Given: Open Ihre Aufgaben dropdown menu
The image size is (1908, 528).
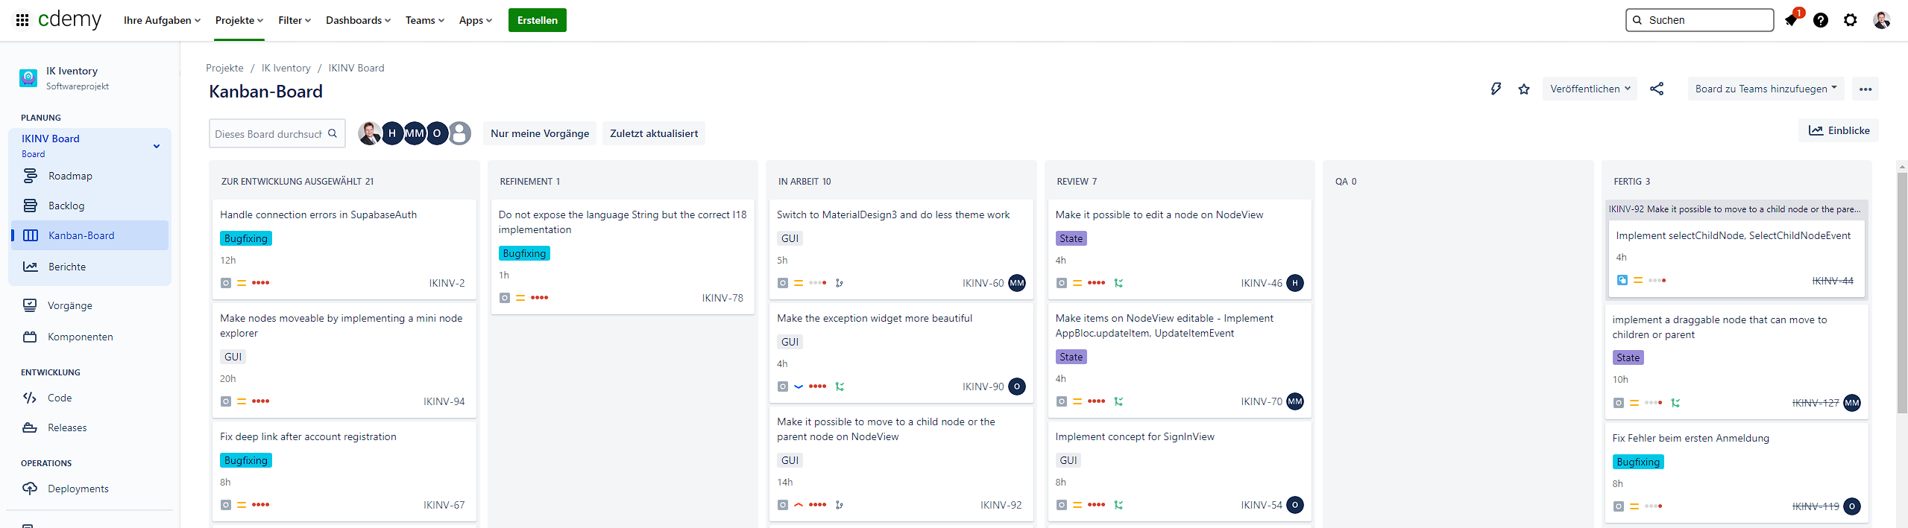Looking at the screenshot, I should coord(162,20).
